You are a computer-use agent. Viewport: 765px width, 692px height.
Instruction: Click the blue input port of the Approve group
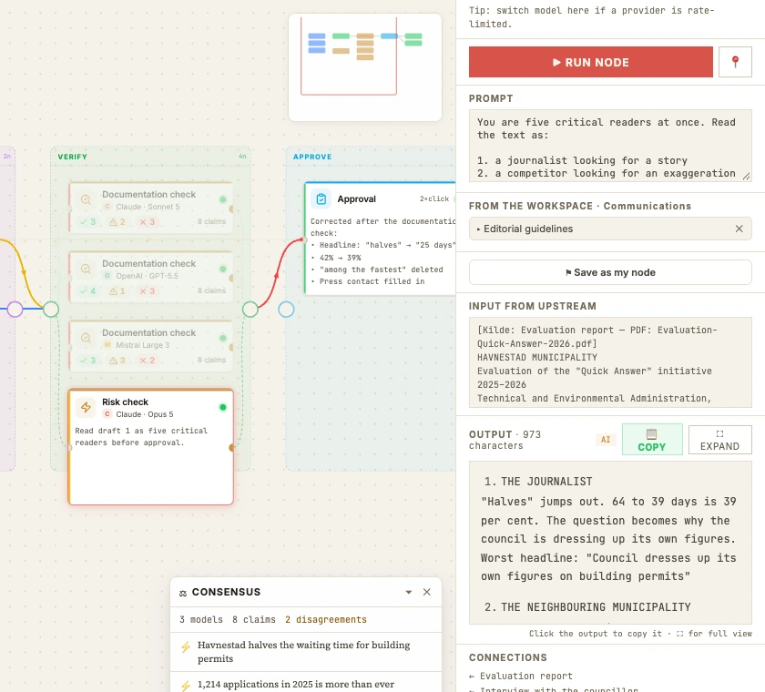pos(286,310)
